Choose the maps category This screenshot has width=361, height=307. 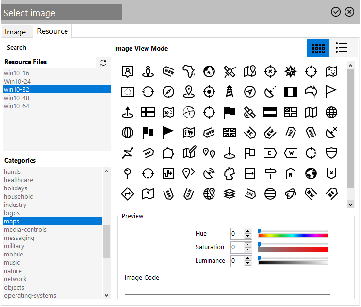coord(53,221)
